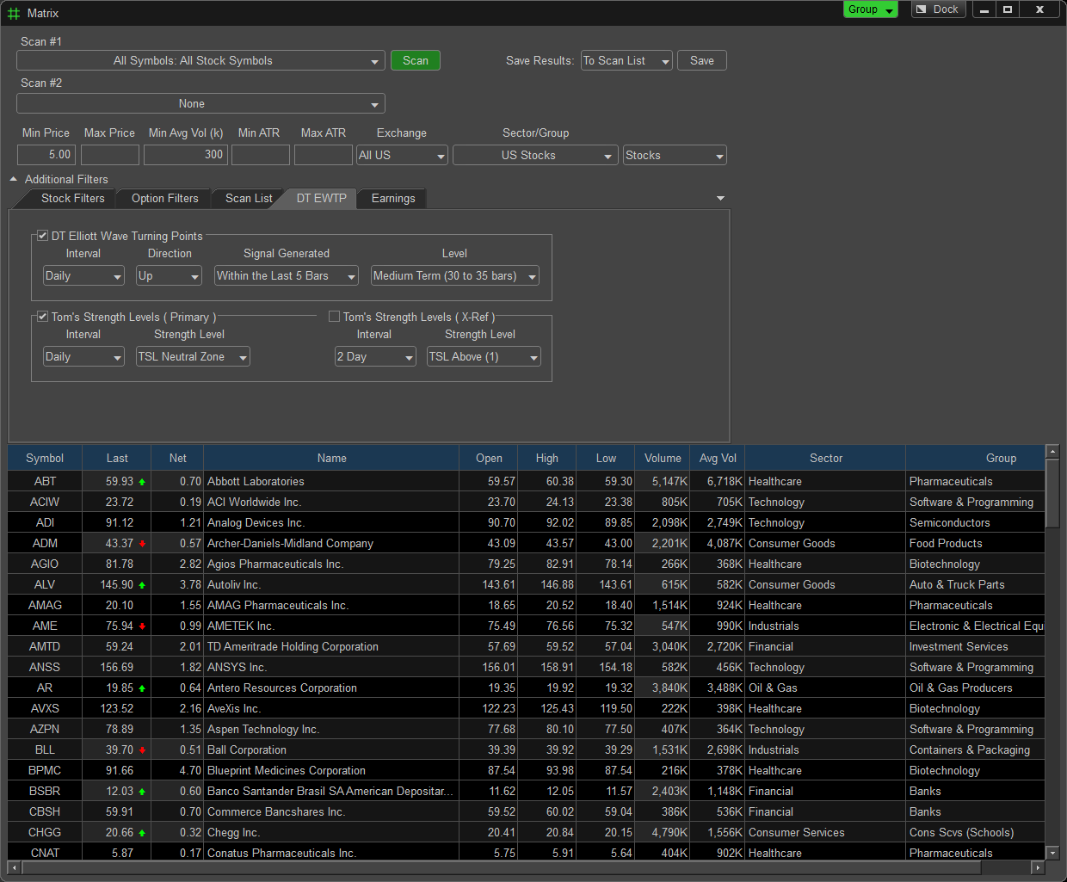Toggle DT Elliott Wave Turning Points checkbox
Viewport: 1067px width, 882px height.
point(42,236)
